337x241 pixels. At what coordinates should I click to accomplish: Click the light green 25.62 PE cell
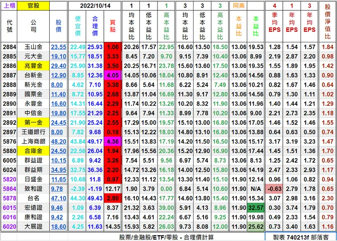[256, 226]
